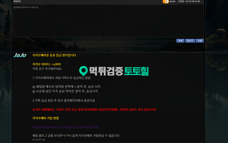Viewport: 228px width, 143px height.
Task: Click the 카카오 아이디 : cu999 text
Action: tap(46, 64)
